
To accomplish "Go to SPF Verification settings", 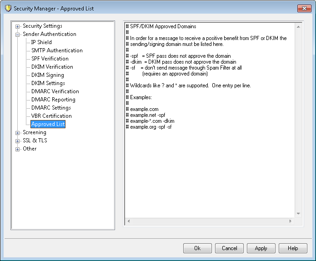I will point(50,59).
